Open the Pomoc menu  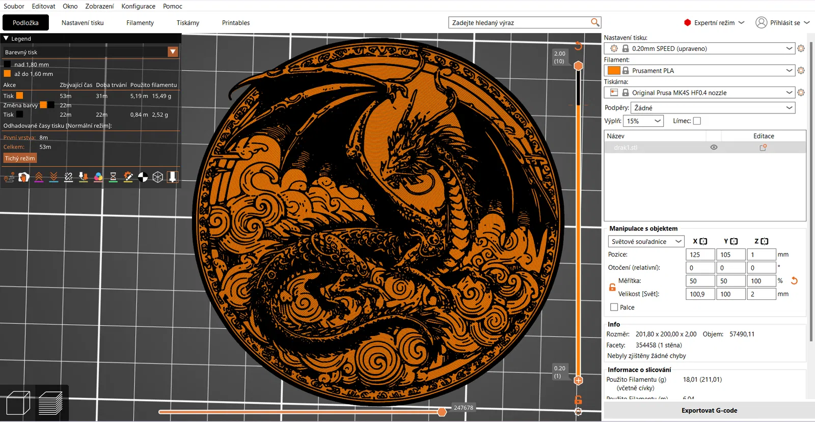point(173,6)
